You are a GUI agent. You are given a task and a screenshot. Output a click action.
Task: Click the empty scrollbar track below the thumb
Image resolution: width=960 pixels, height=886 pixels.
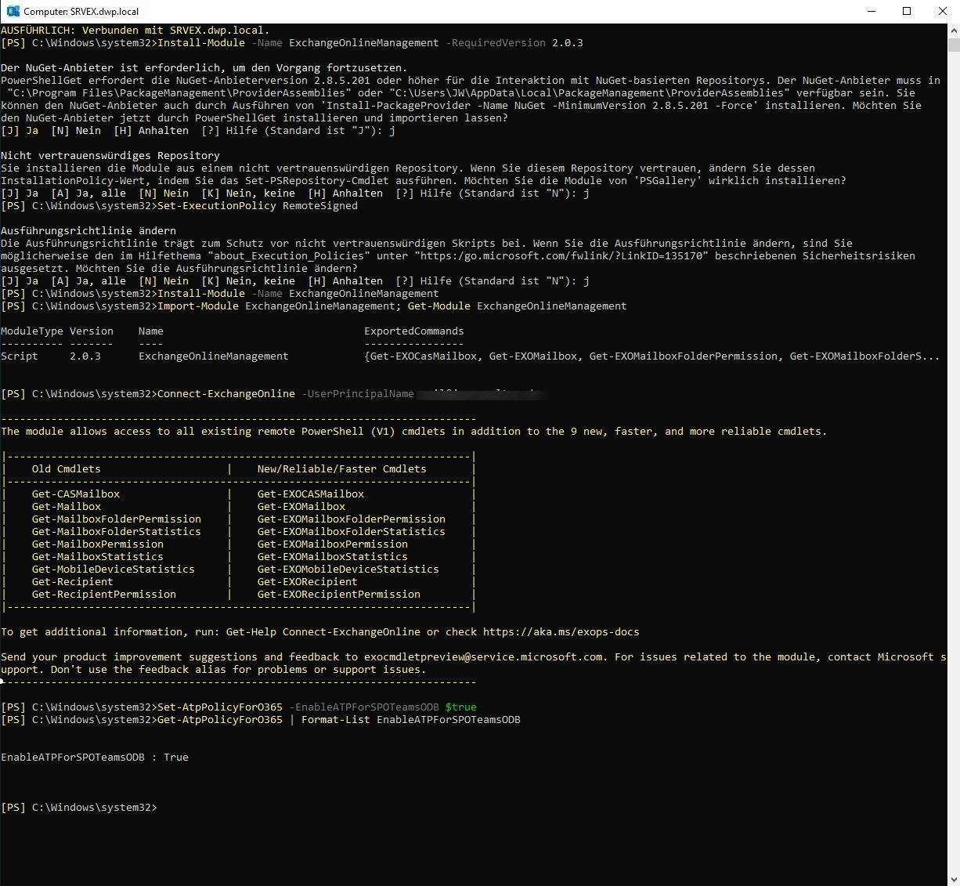[x=953, y=470]
